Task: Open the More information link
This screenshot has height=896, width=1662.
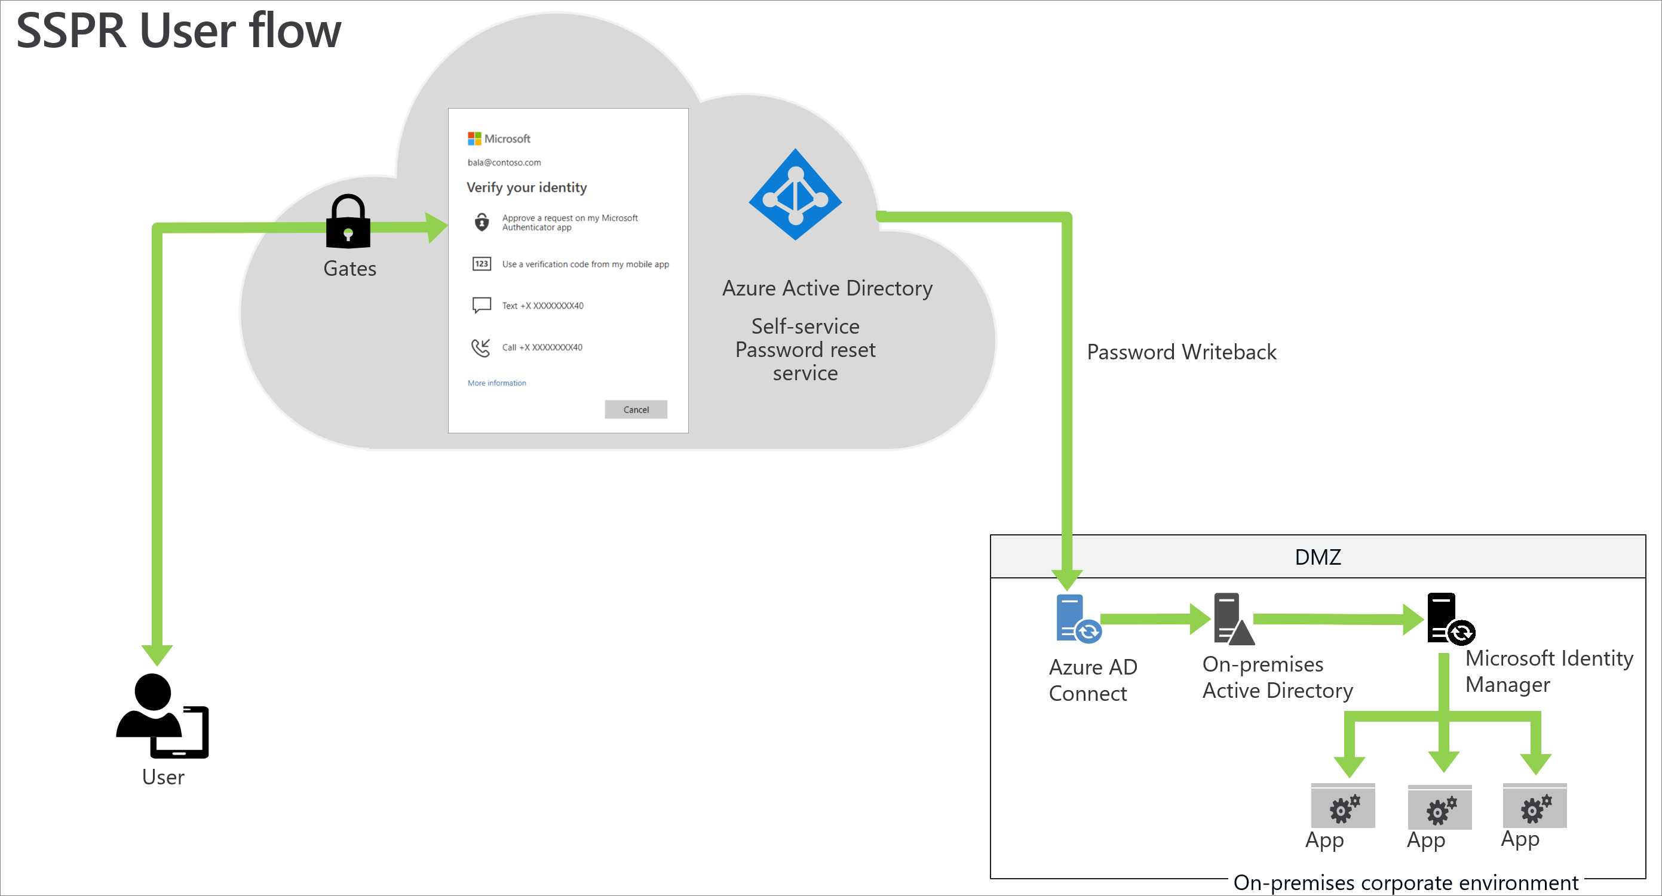Action: (x=497, y=383)
